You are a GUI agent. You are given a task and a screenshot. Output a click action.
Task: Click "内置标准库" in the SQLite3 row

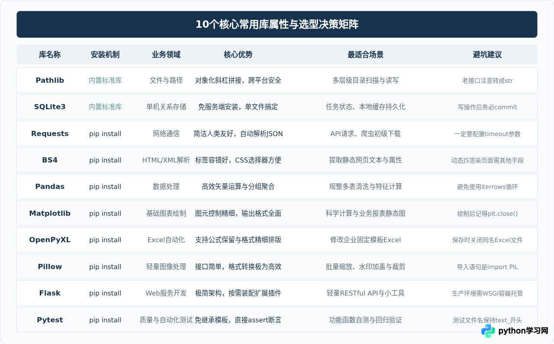click(105, 107)
